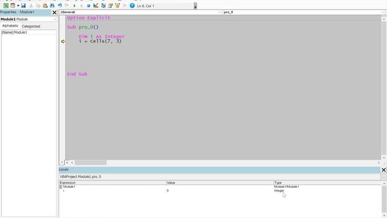Reset execution with the blue stop square
The width and height of the screenshot is (387, 218).
pyautogui.click(x=89, y=5)
